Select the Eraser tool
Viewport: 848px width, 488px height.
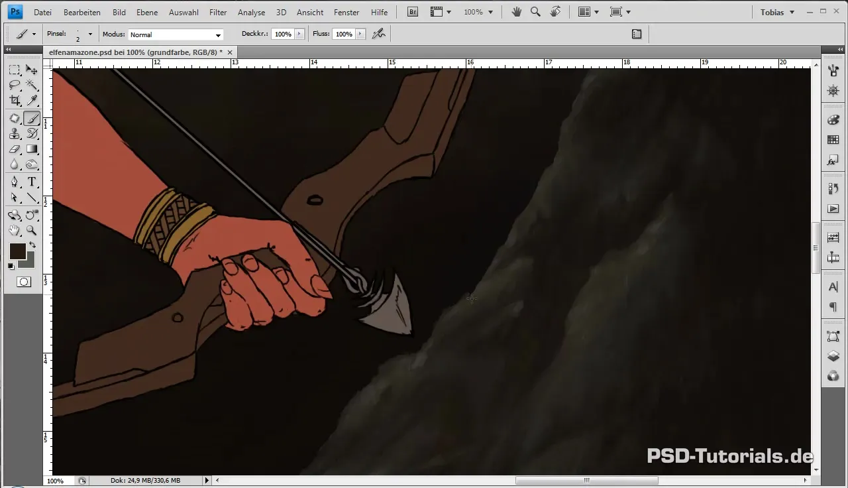(x=15, y=149)
